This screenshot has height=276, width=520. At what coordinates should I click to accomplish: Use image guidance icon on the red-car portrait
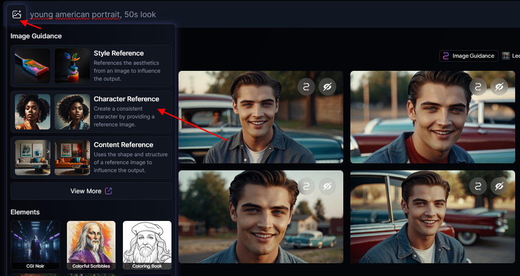tap(478, 187)
